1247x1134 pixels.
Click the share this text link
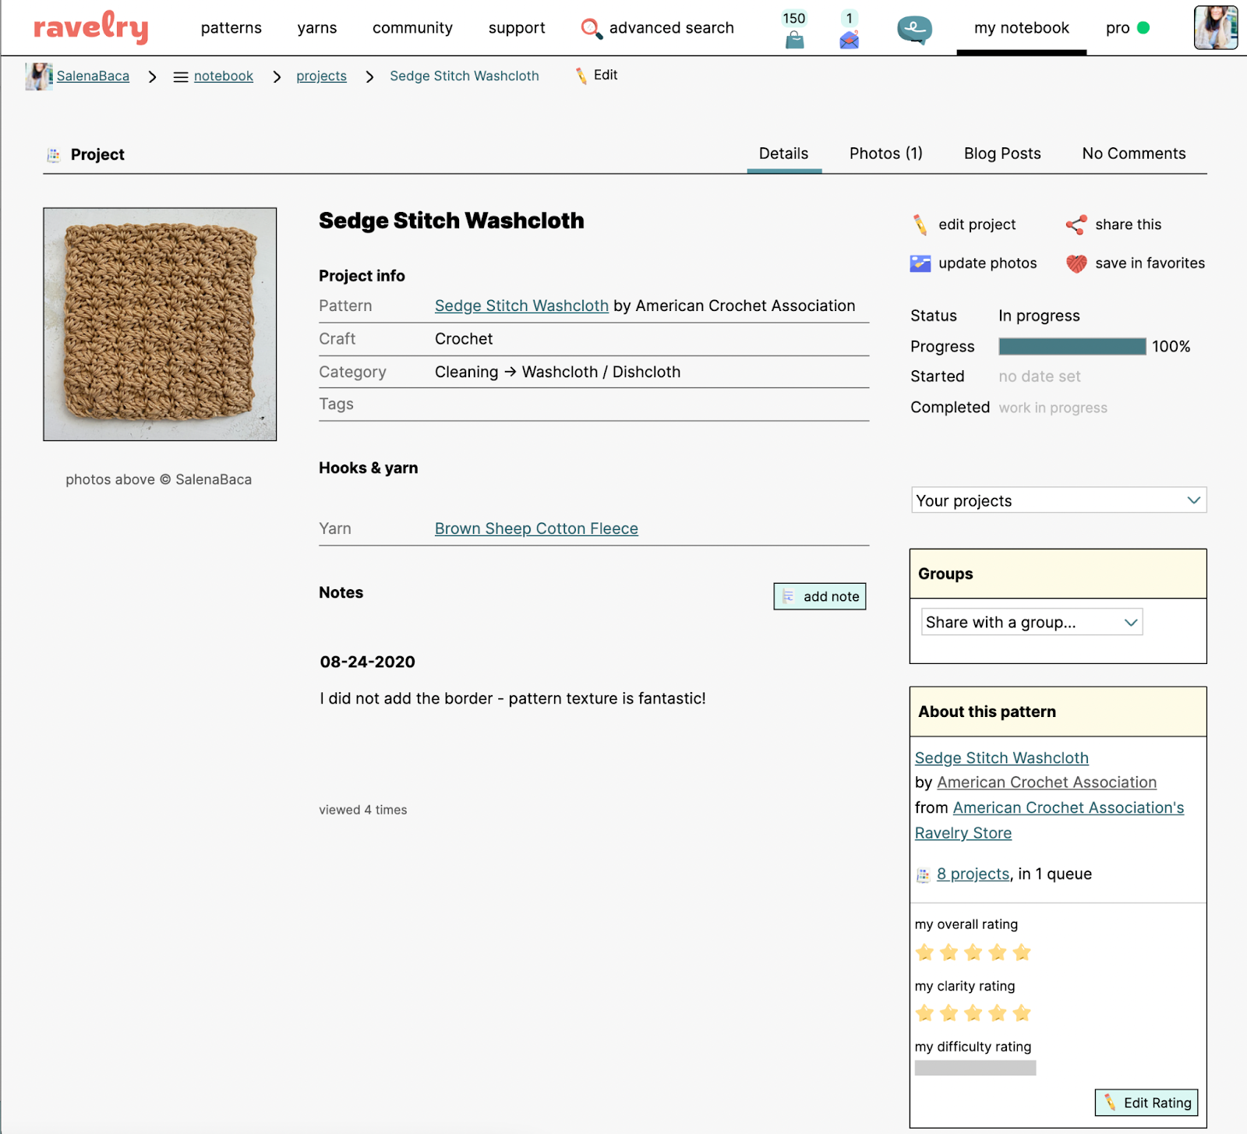click(x=1129, y=225)
